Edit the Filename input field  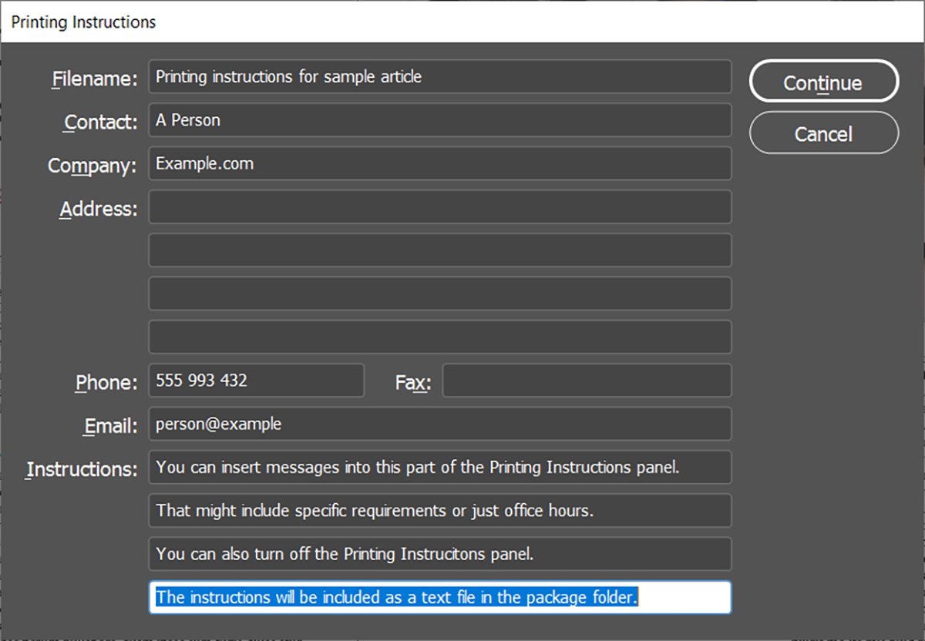pos(440,77)
